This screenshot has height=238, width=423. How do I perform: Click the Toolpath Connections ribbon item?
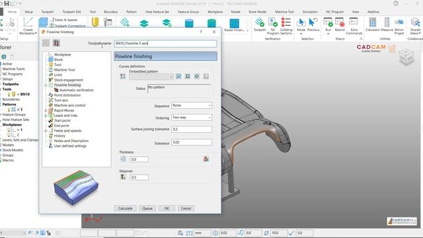tap(68, 26)
